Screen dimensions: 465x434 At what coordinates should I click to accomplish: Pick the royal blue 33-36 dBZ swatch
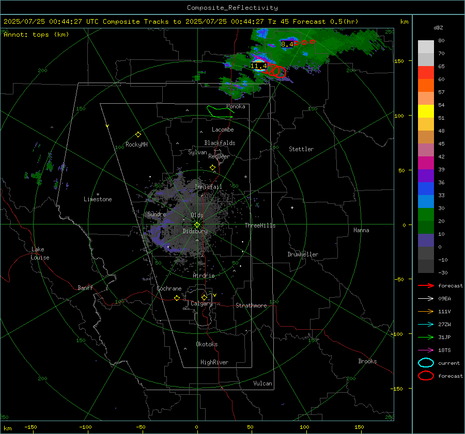click(426, 189)
